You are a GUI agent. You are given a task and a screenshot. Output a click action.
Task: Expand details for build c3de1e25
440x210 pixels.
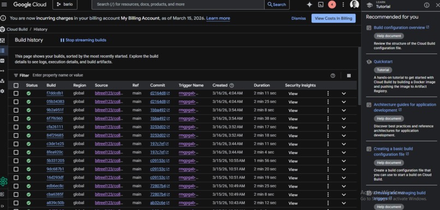[x=344, y=144]
